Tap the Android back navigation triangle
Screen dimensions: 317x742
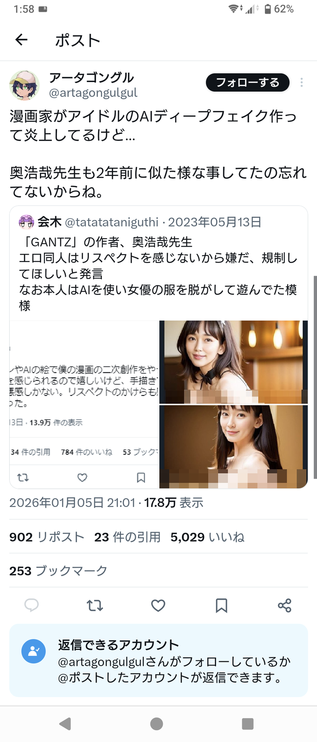[65, 723]
